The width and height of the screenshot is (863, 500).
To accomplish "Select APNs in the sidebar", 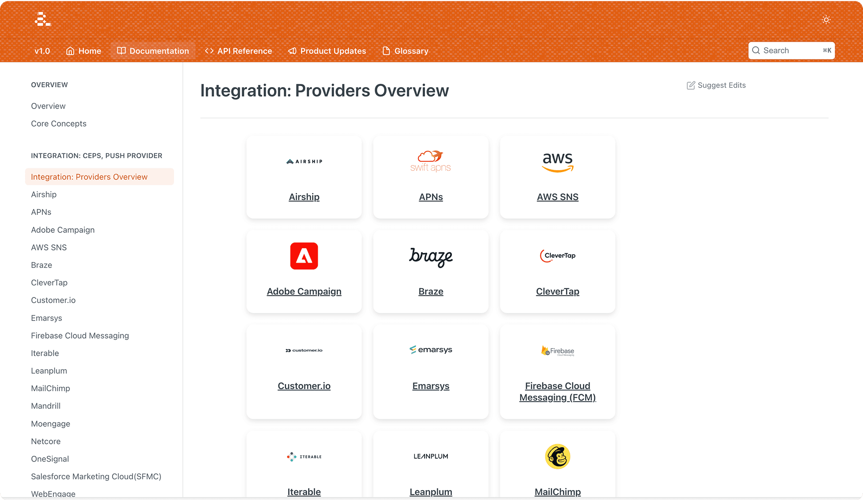I will coord(41,212).
